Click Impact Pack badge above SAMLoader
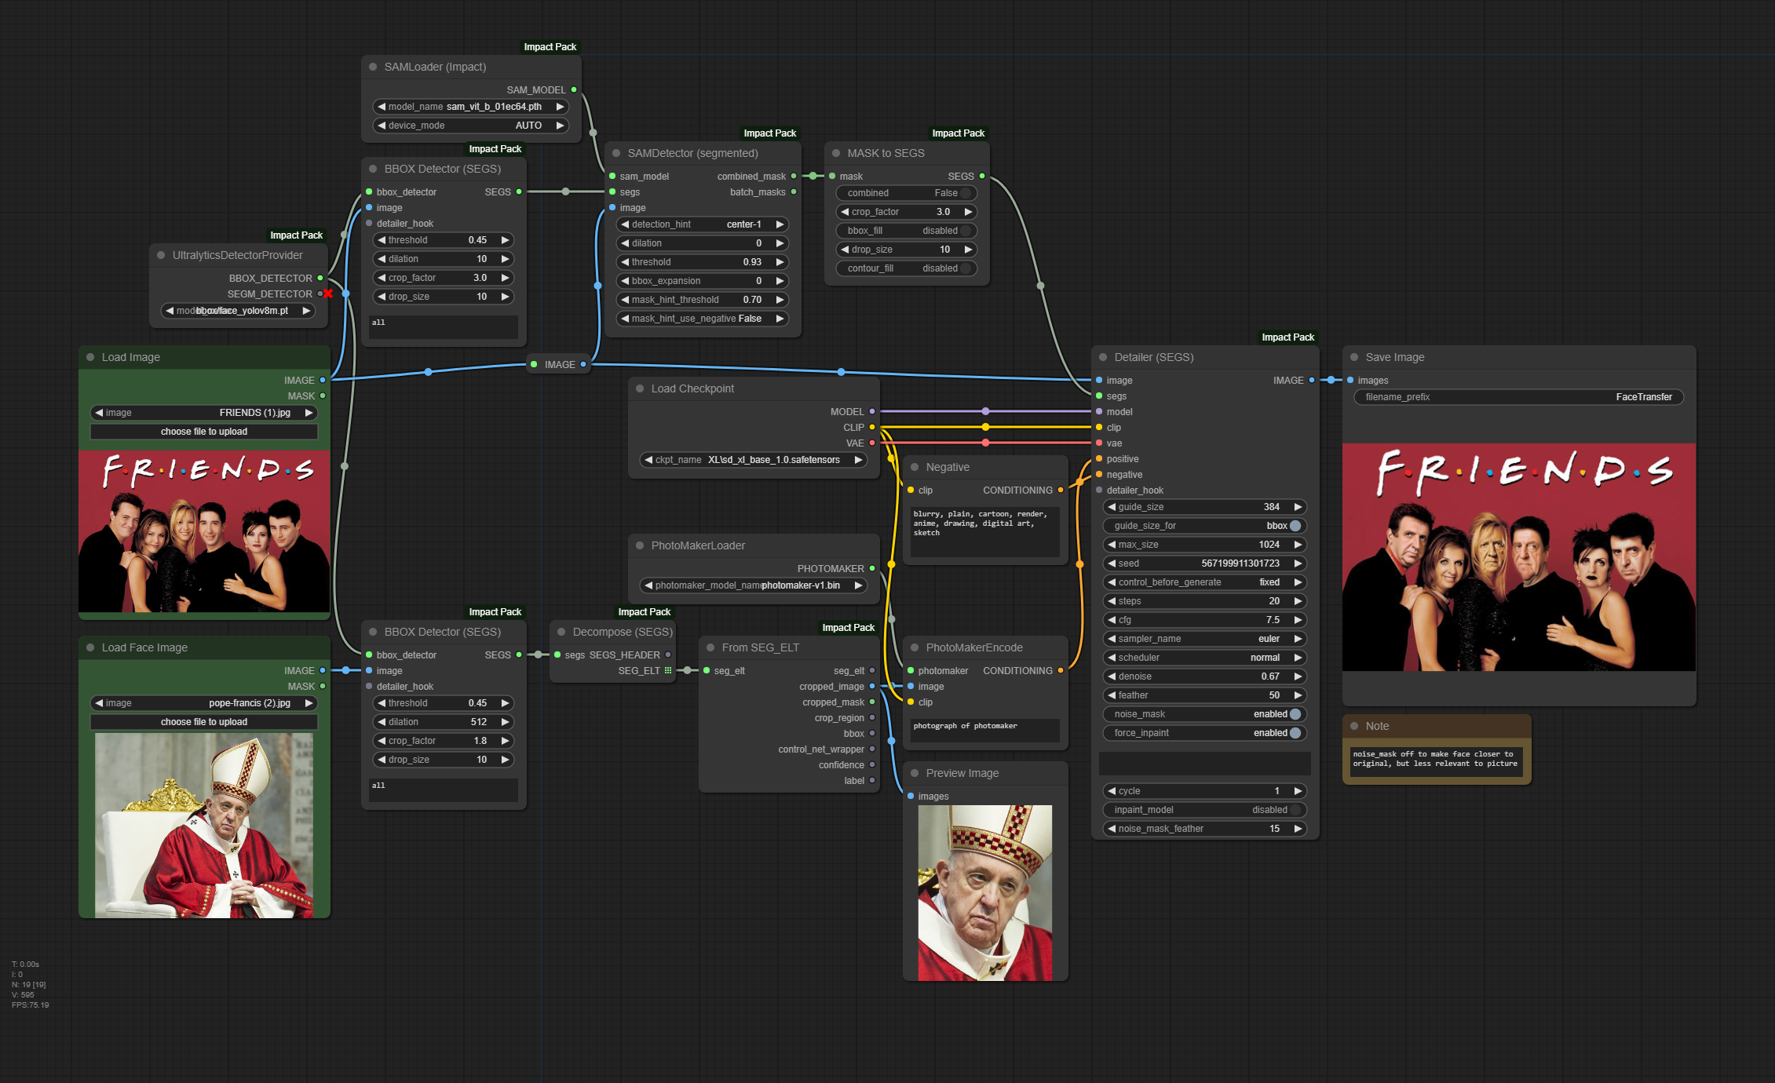The image size is (1775, 1083). [x=550, y=47]
